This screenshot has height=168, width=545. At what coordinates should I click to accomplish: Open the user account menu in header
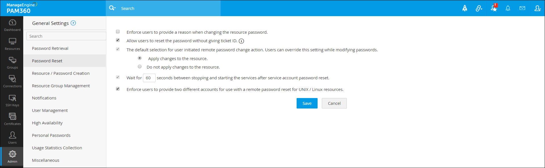537,8
